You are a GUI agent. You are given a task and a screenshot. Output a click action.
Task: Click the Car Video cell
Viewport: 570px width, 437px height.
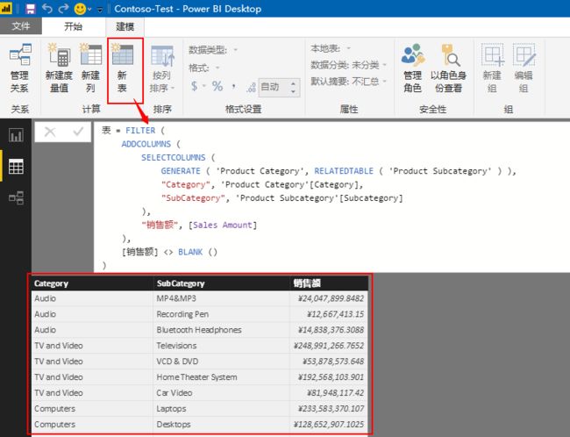tap(221, 392)
